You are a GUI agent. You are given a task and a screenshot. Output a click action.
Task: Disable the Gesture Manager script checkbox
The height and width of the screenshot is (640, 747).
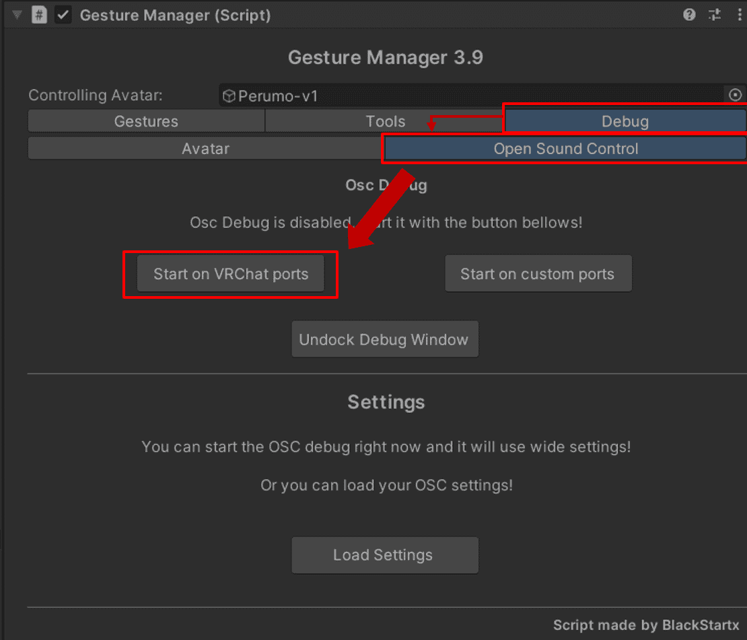pos(63,15)
